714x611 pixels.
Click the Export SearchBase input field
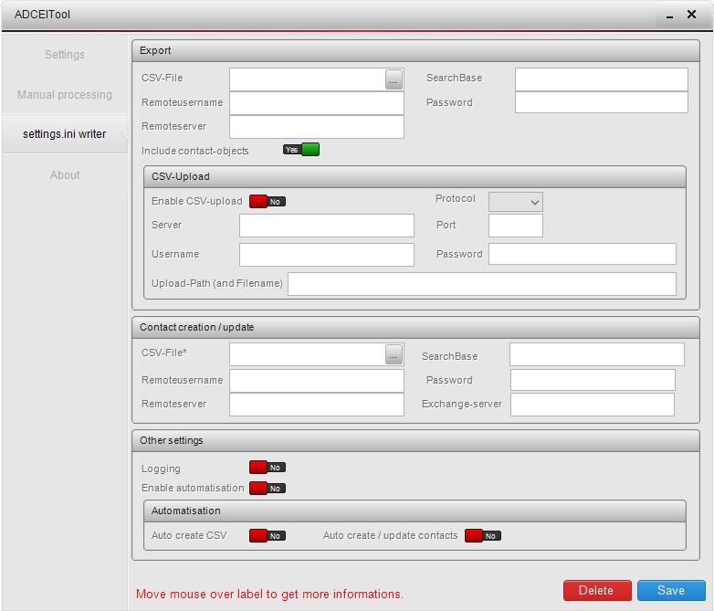(601, 79)
